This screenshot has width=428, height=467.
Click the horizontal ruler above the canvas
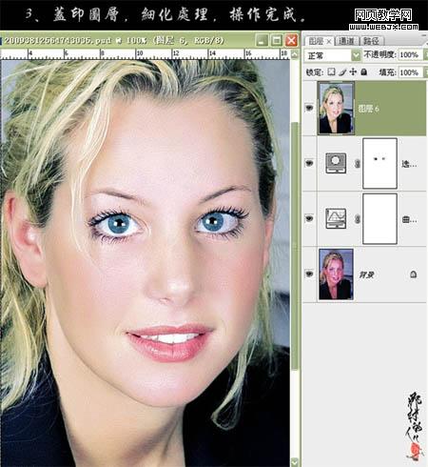click(146, 54)
